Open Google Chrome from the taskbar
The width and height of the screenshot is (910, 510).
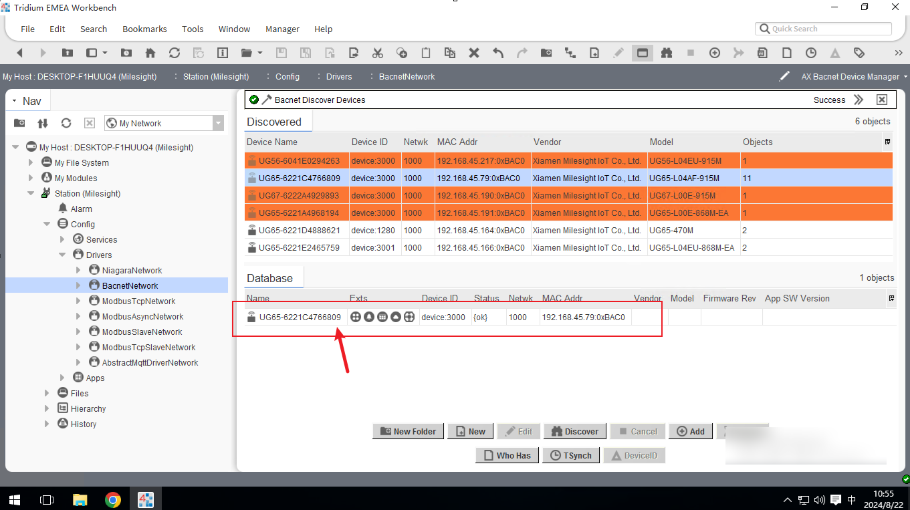click(113, 499)
